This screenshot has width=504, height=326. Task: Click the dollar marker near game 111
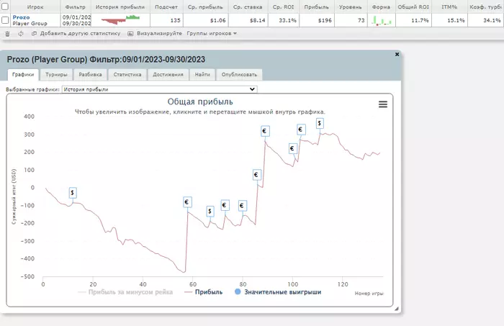320,123
